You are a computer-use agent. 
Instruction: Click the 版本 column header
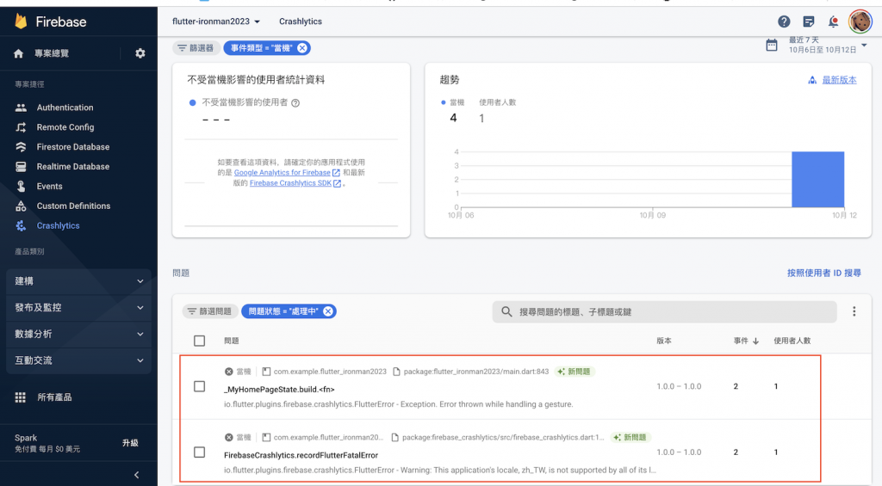coord(664,341)
